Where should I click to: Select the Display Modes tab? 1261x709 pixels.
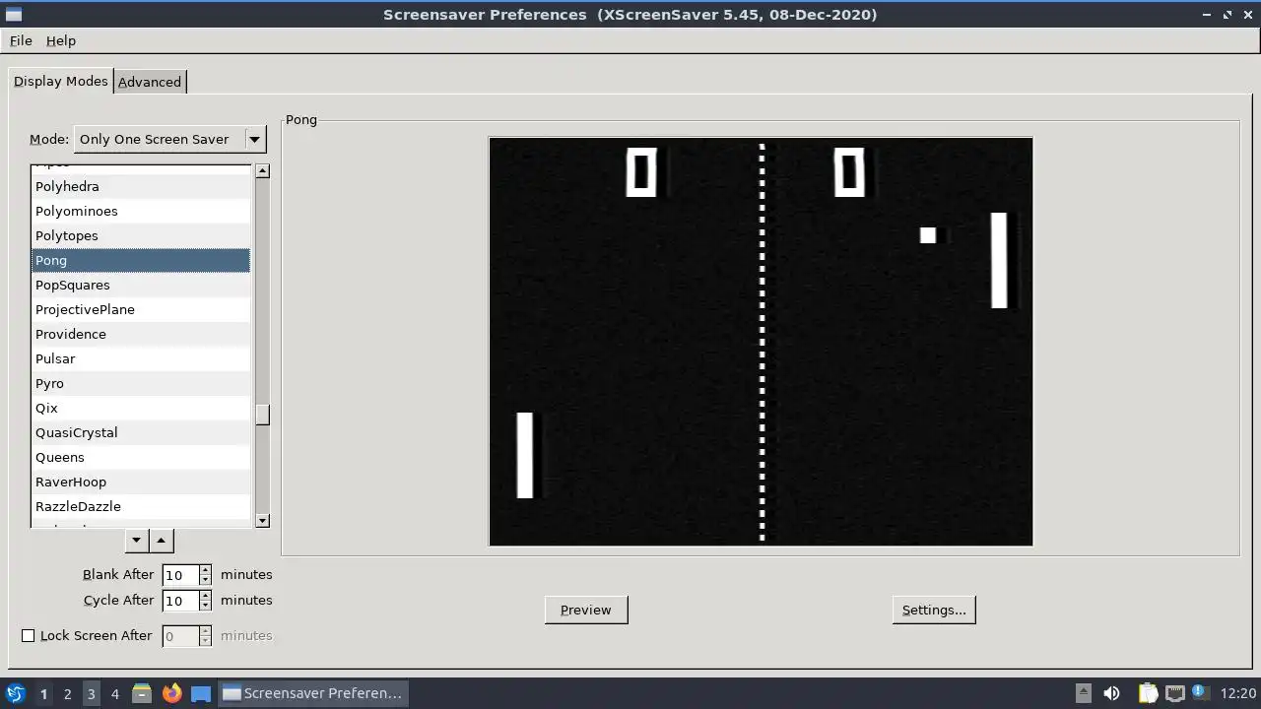click(60, 81)
